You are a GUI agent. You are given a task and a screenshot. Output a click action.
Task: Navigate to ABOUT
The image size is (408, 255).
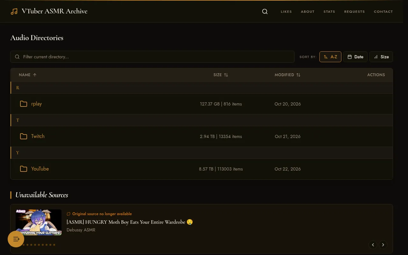308,11
